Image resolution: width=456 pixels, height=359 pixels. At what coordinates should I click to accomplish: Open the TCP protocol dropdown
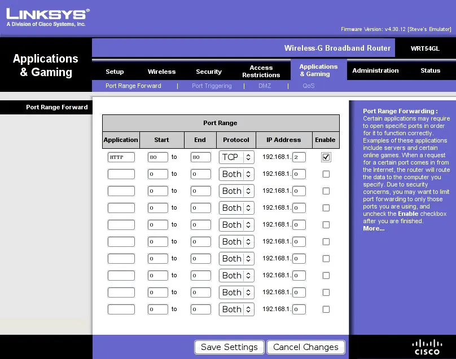click(236, 157)
